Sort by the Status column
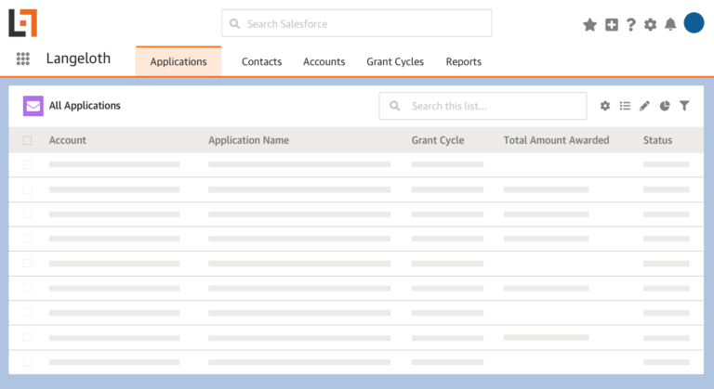 [x=657, y=140]
